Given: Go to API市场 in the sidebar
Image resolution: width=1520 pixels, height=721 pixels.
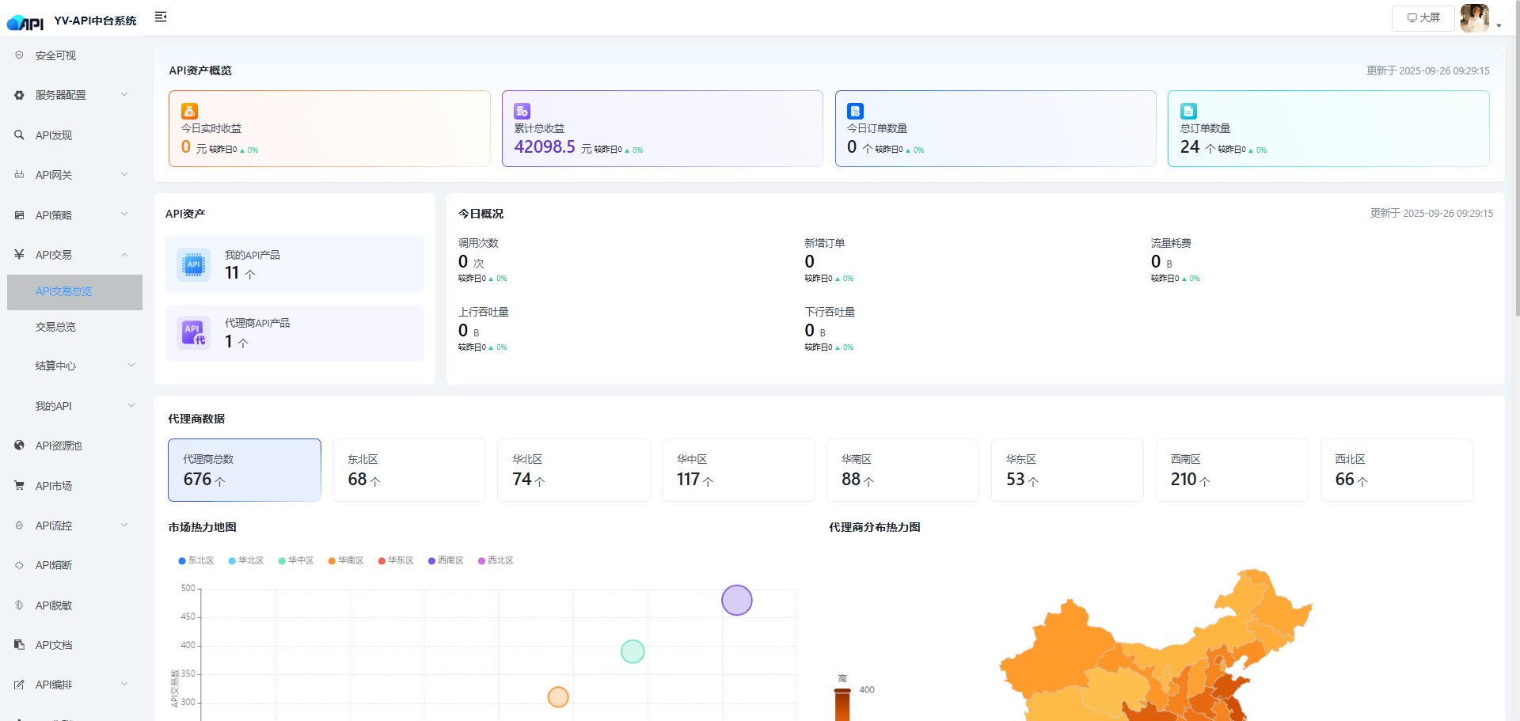Looking at the screenshot, I should (53, 486).
